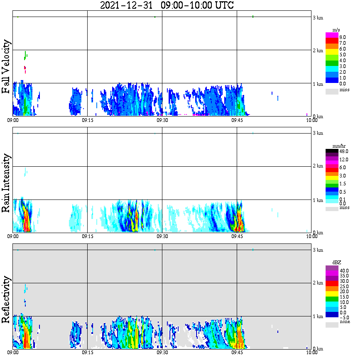Click the dark blue swatch in the dBZ legend
Image resolution: width=353 pixels, height=360 pixels.
click(332, 314)
